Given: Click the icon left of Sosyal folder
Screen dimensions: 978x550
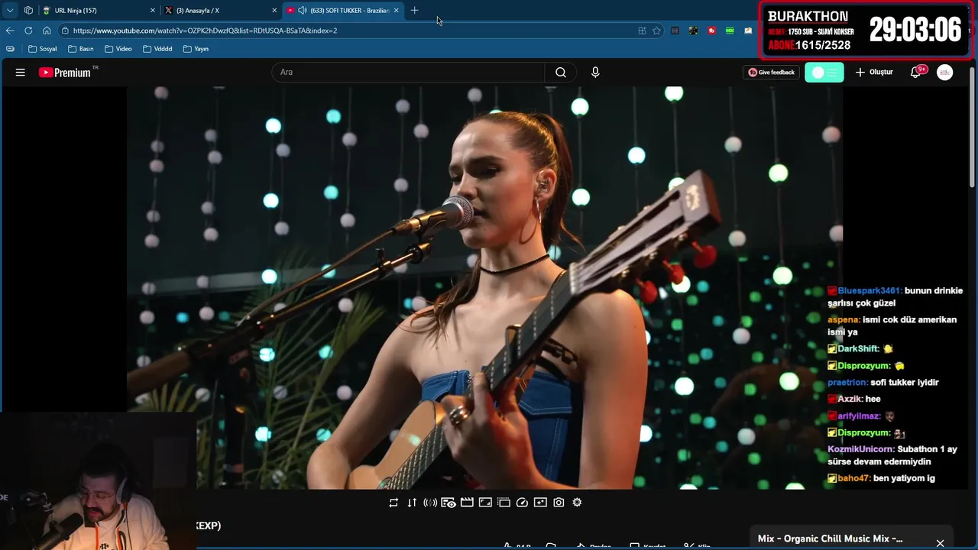Looking at the screenshot, I should click(10, 49).
